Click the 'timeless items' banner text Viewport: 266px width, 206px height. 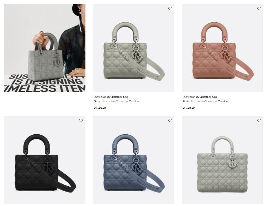(x=45, y=88)
